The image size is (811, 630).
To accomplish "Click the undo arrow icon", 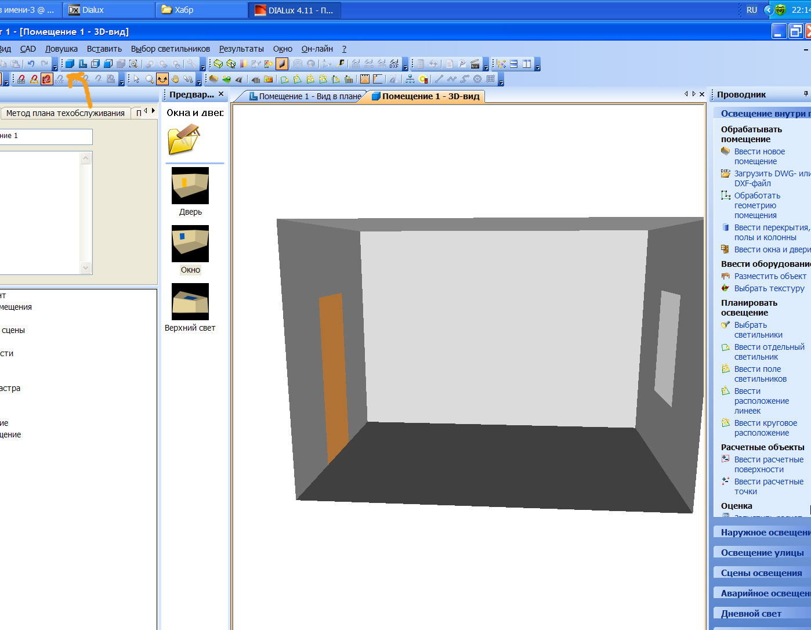I will 31,64.
